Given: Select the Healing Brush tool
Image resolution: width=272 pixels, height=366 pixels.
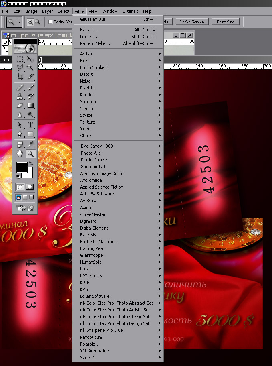Looking at the screenshot, I should pyautogui.click(x=20, y=87).
